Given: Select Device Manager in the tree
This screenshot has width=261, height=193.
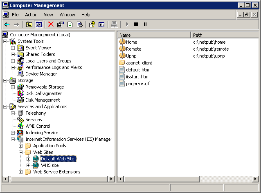Looking at the screenshot, I should [41, 74].
